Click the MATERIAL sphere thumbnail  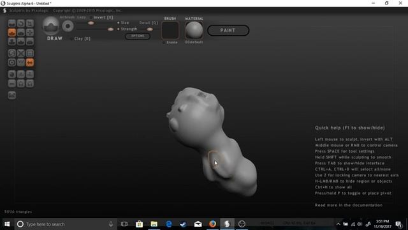pyautogui.click(x=194, y=30)
